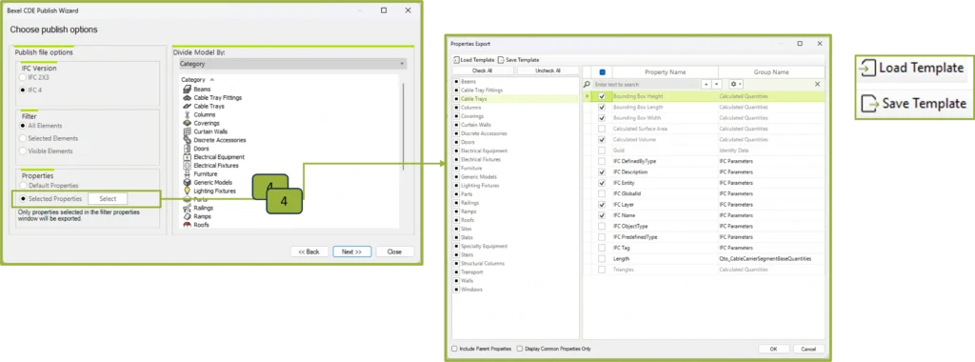Select the IFC 4 version radio button
The height and width of the screenshot is (362, 975).
pyautogui.click(x=23, y=90)
